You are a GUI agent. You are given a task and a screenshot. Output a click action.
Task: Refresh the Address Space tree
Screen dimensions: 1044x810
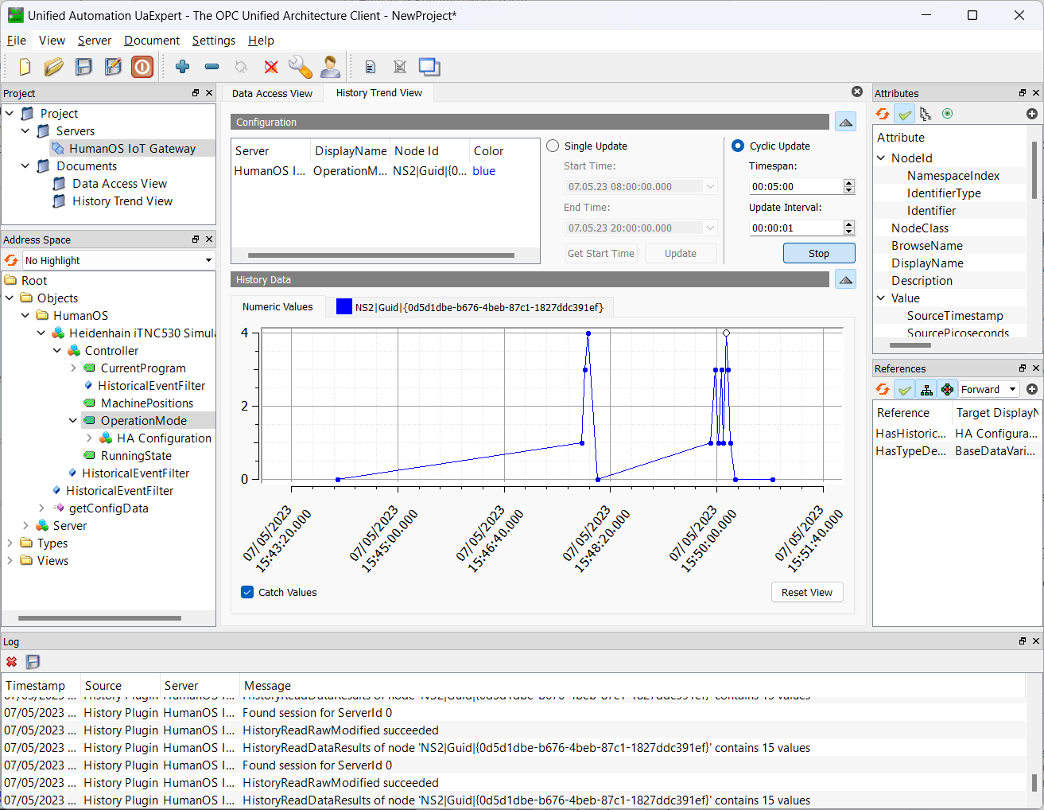point(11,260)
